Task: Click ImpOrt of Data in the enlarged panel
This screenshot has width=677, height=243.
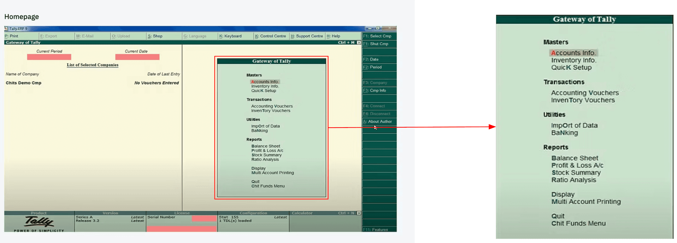Action: pos(574,126)
